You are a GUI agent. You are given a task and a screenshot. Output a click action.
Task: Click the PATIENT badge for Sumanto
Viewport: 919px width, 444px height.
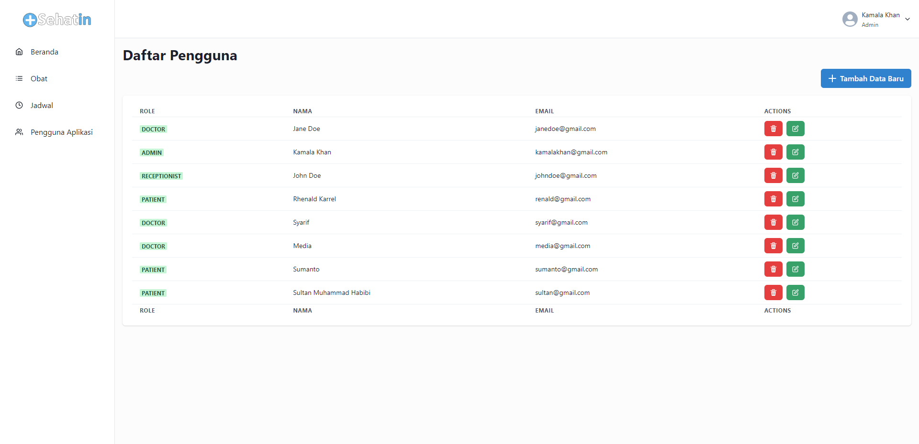point(153,270)
